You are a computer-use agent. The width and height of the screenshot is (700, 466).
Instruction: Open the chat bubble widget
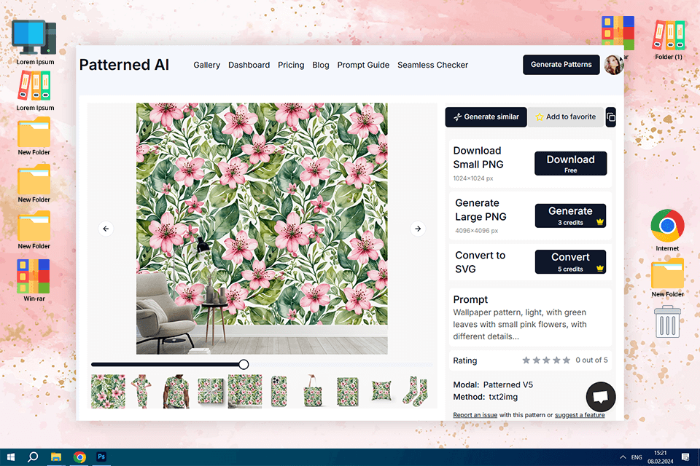[x=600, y=396]
